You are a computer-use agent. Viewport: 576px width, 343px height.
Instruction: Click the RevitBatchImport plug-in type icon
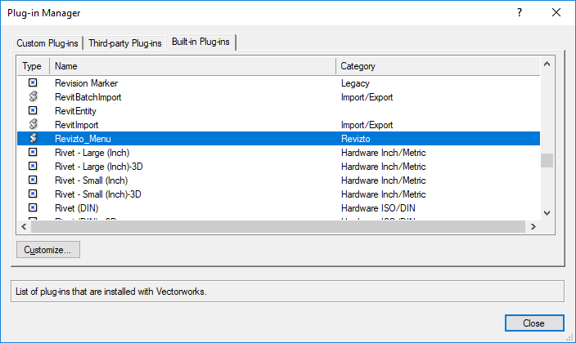33,97
